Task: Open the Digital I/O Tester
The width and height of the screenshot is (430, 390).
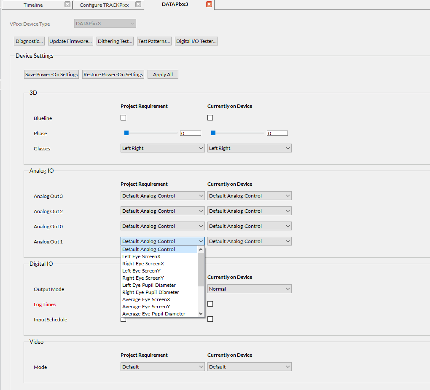Action: point(196,41)
